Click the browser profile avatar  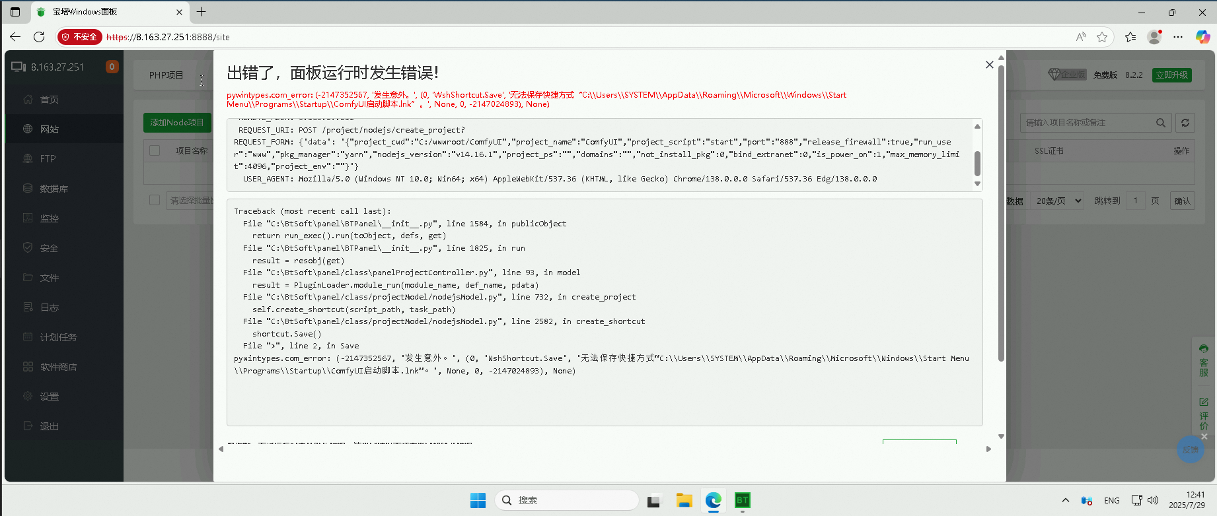pos(1154,37)
